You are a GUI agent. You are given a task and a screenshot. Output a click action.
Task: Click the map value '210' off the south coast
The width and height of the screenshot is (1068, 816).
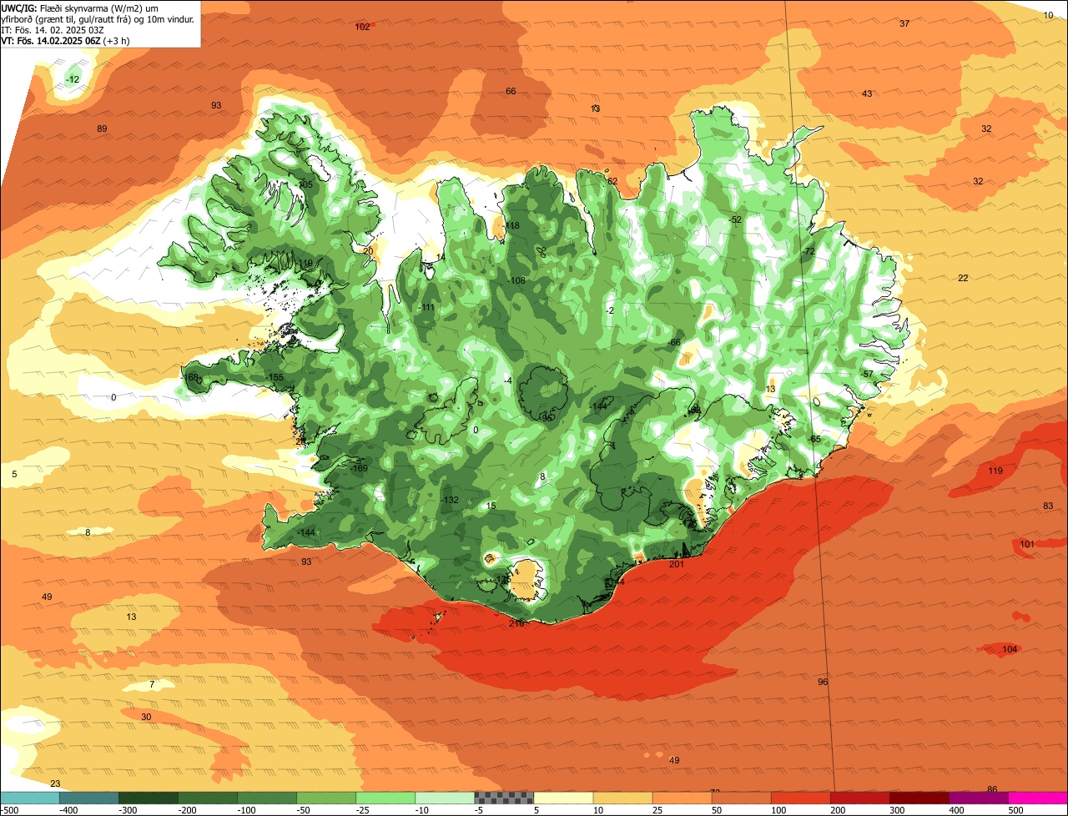tap(516, 623)
